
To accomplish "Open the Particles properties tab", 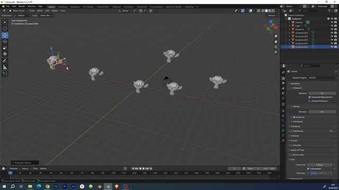I will [283, 121].
